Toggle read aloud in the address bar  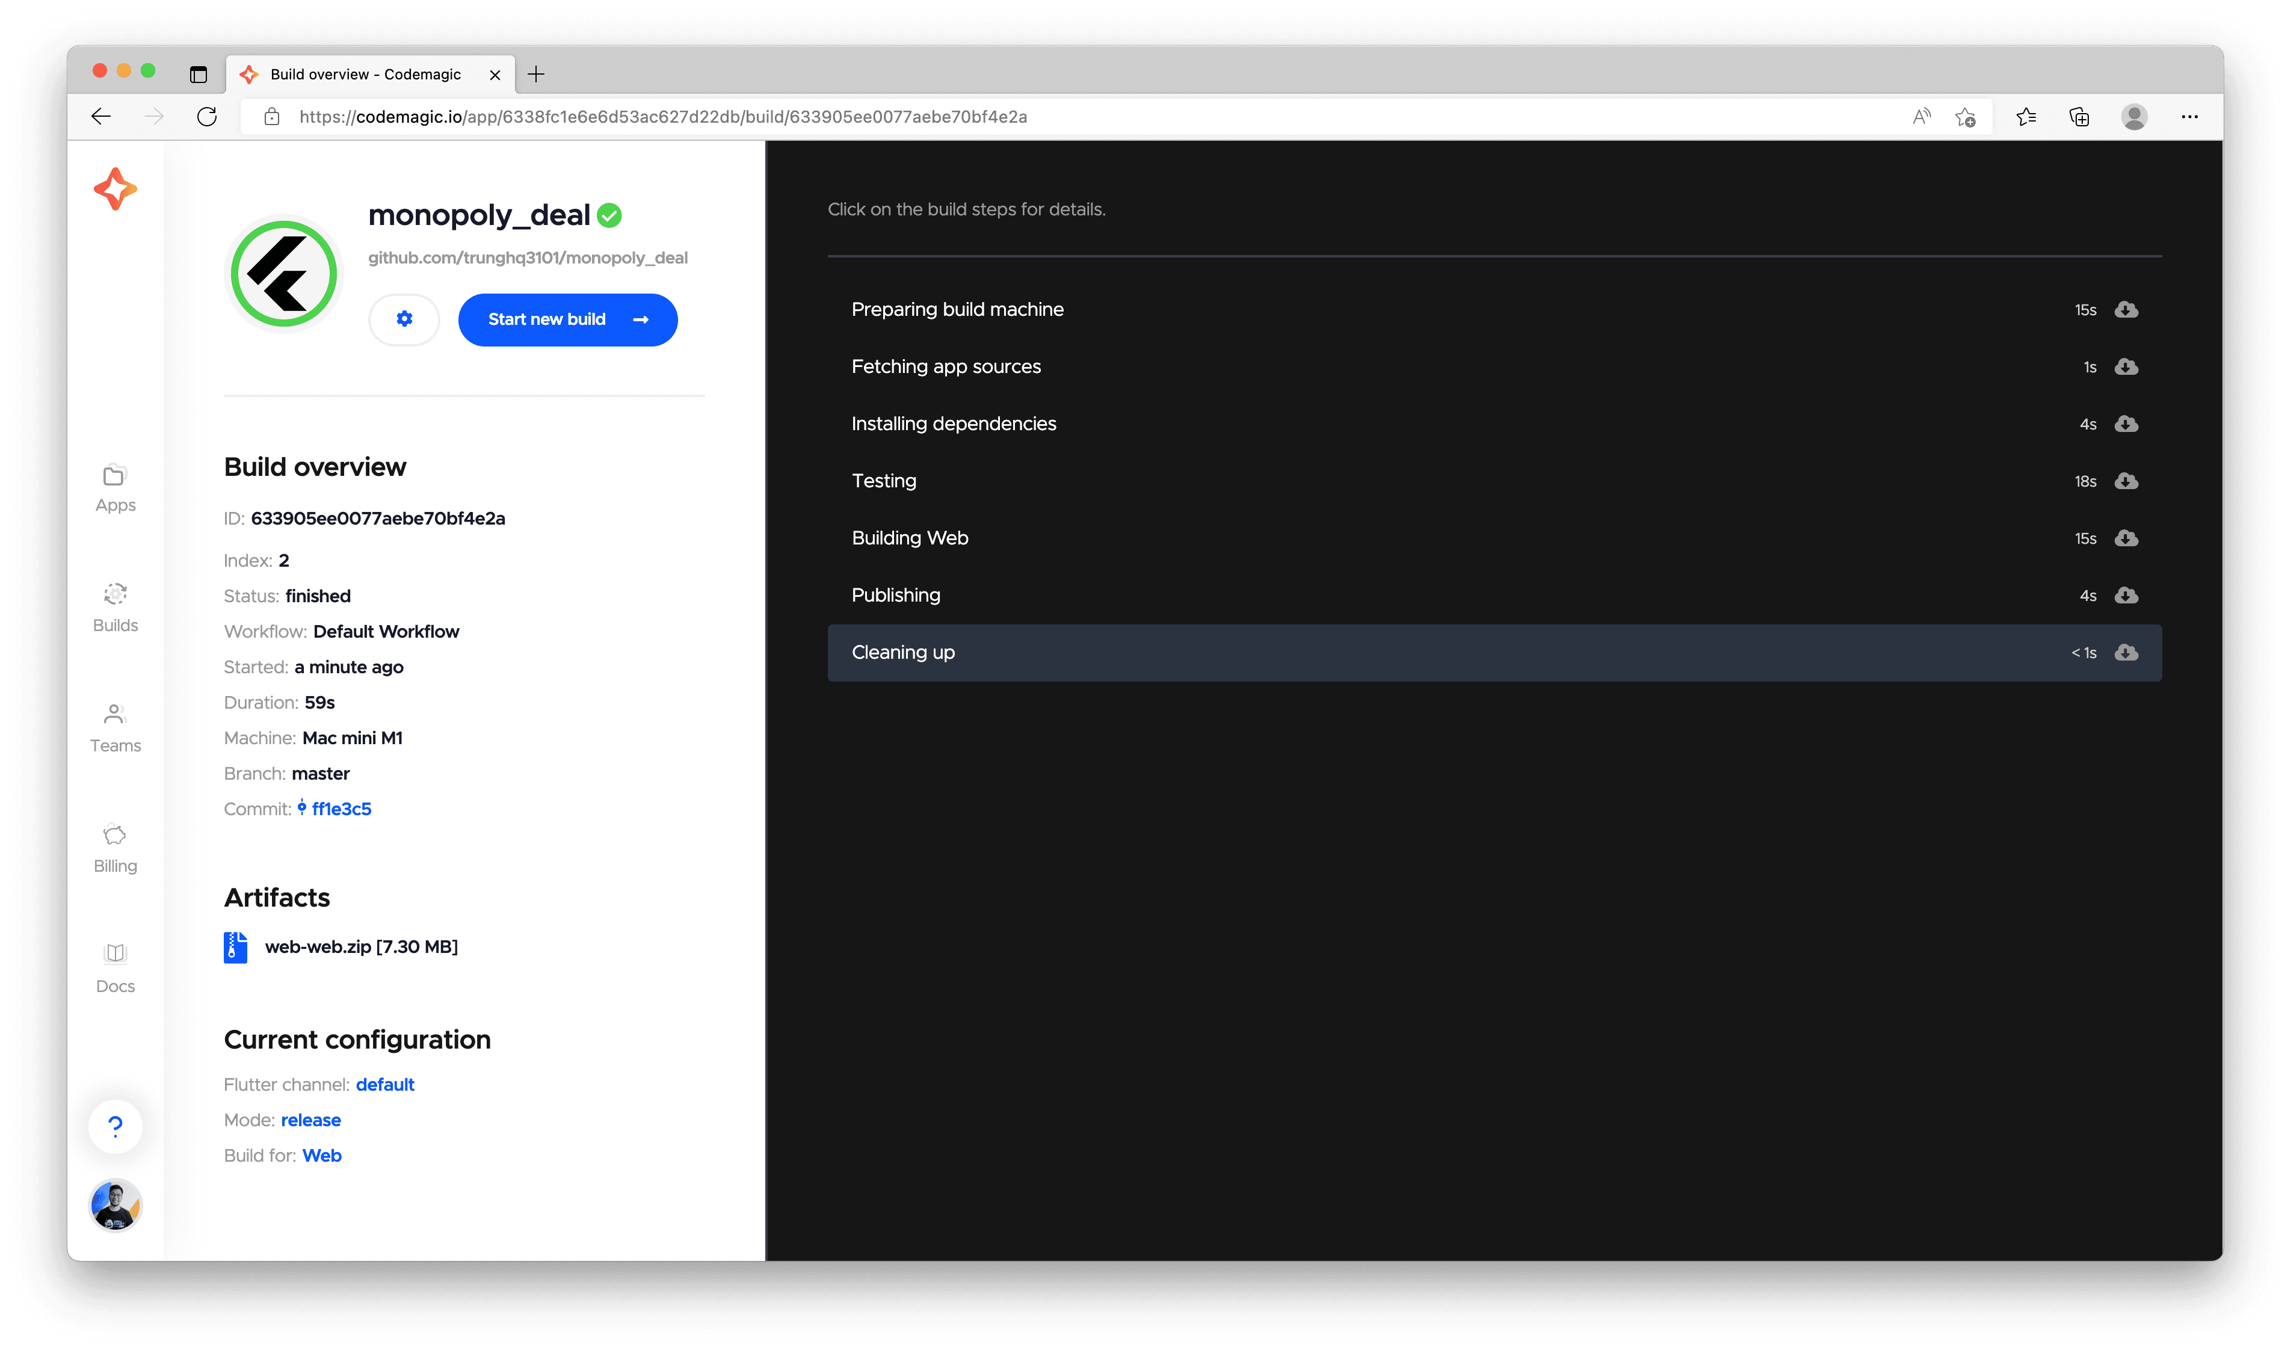point(1921,117)
